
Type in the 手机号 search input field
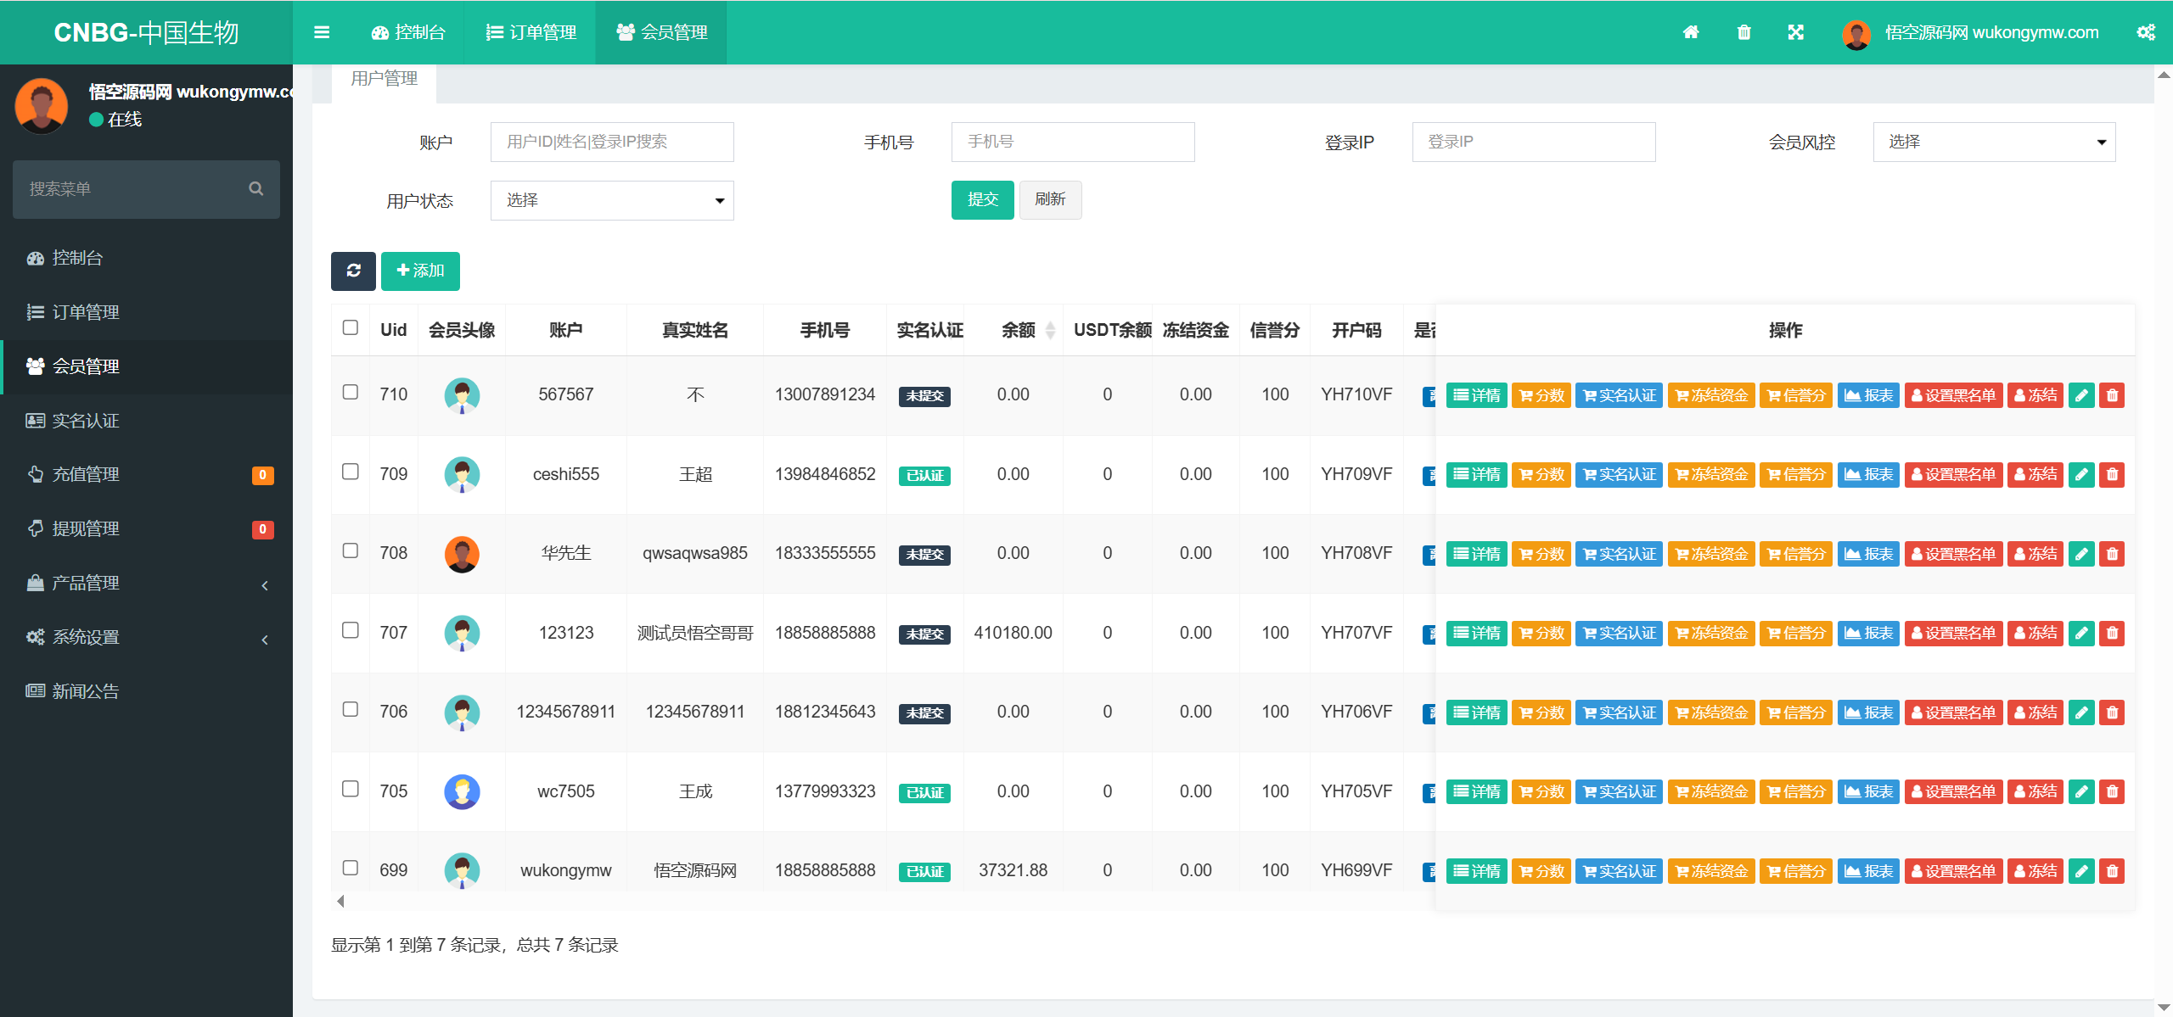pyautogui.click(x=1072, y=142)
